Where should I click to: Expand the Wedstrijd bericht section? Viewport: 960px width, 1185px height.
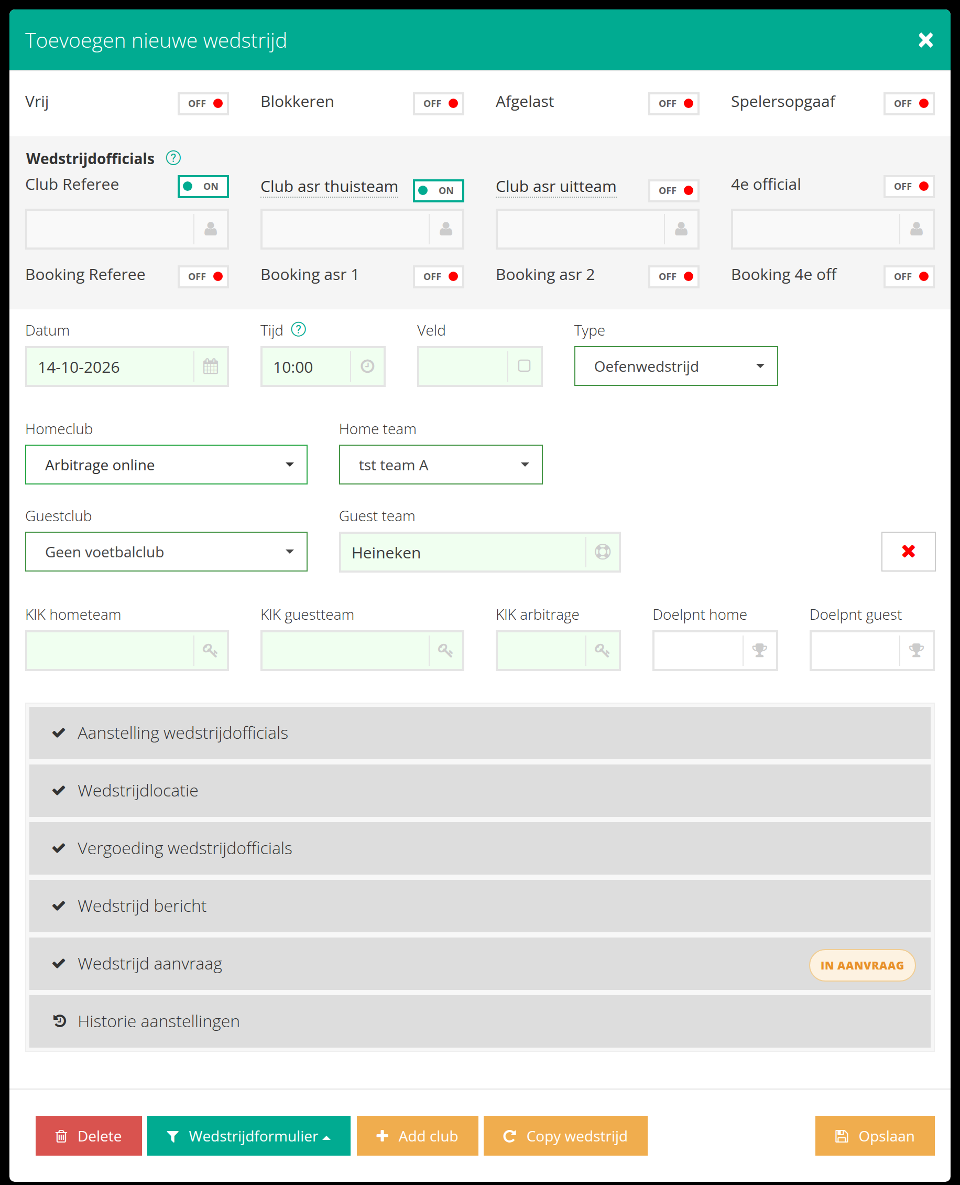(479, 906)
